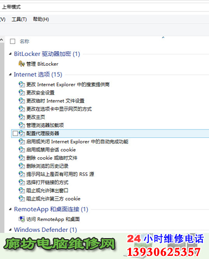This screenshot has width=209, height=259.
Task: Open 更改 Internet Explorer 中的搜索提供商
Action: point(68,85)
